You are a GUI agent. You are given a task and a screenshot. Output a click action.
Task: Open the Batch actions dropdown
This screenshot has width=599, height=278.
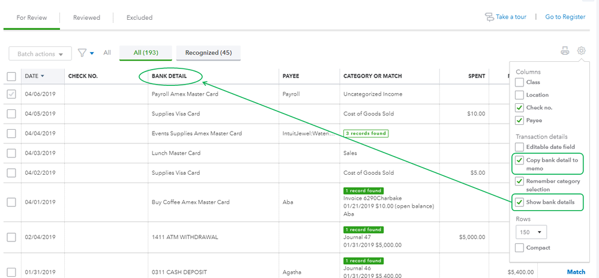tap(40, 54)
